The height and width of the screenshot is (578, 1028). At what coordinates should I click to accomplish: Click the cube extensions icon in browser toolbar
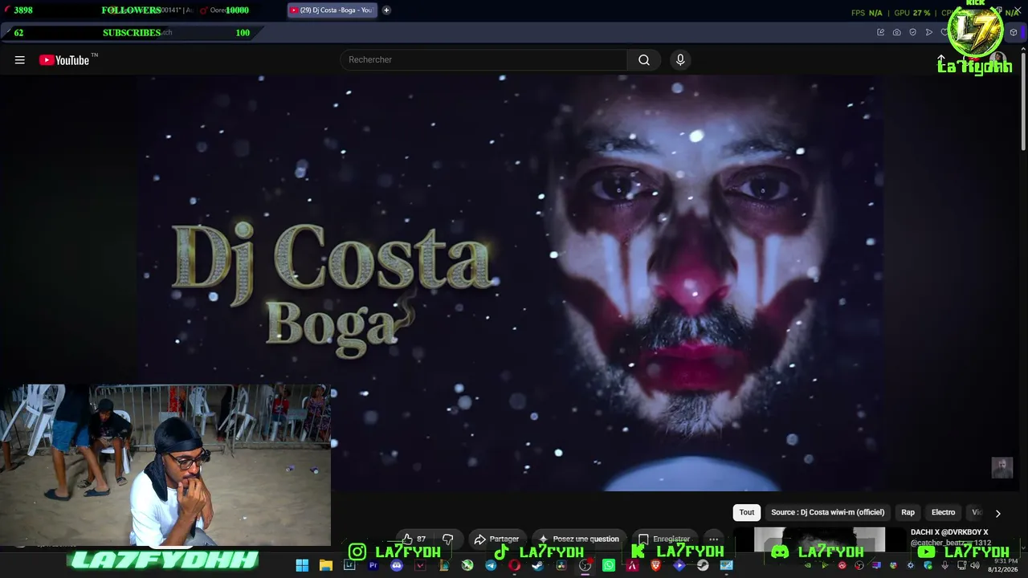pos(1014,32)
